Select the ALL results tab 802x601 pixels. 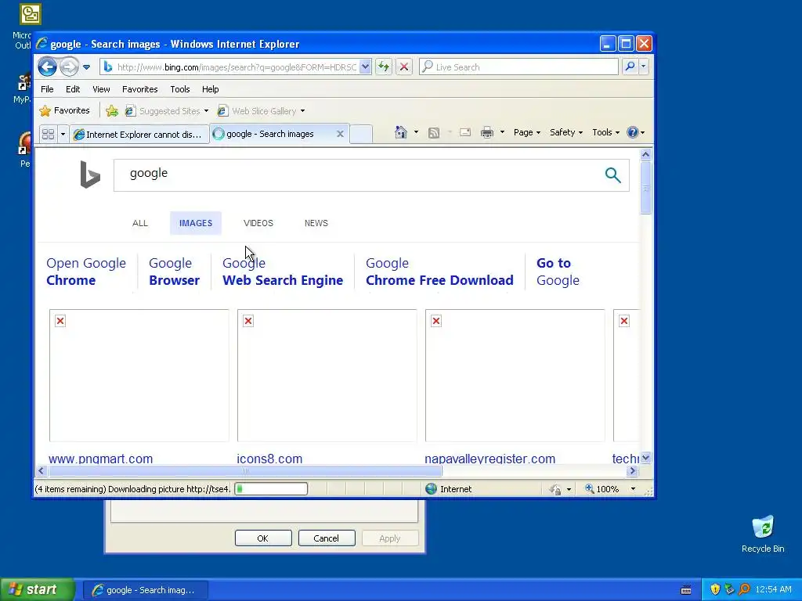(x=139, y=223)
